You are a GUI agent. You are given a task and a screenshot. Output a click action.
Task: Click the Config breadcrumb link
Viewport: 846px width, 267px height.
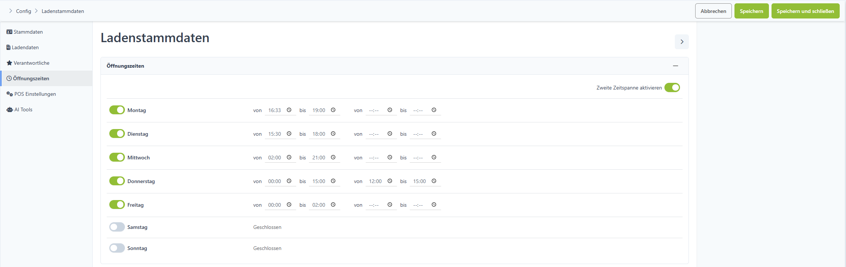click(x=24, y=11)
